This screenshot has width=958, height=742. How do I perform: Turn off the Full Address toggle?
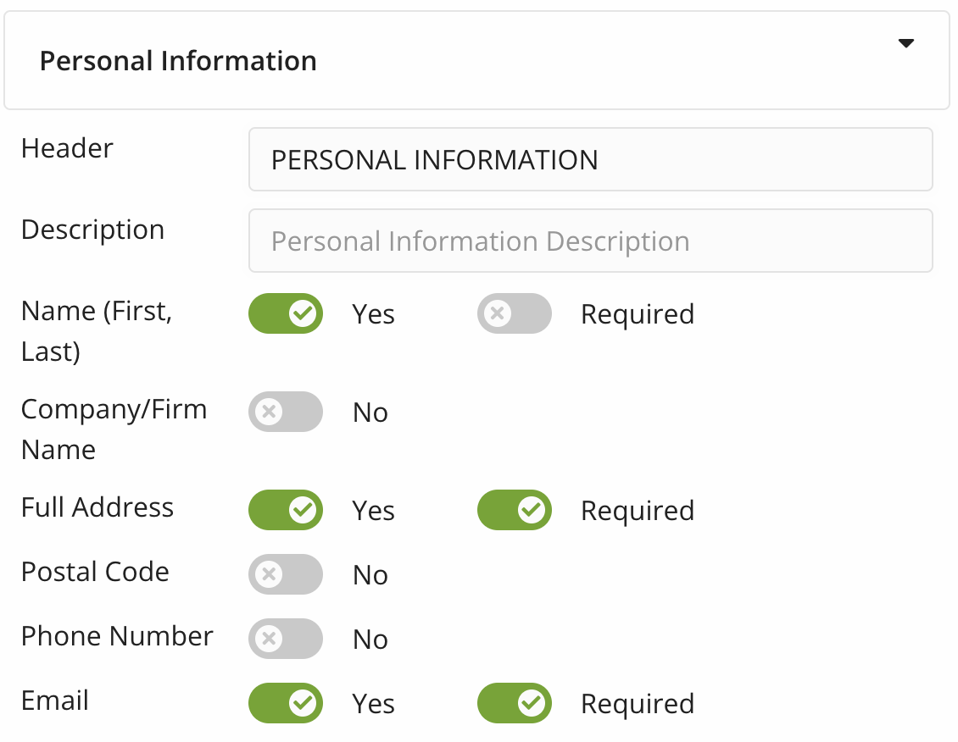[286, 510]
